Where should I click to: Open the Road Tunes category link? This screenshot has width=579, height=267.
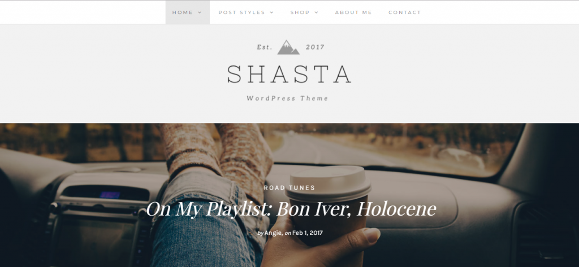click(289, 188)
